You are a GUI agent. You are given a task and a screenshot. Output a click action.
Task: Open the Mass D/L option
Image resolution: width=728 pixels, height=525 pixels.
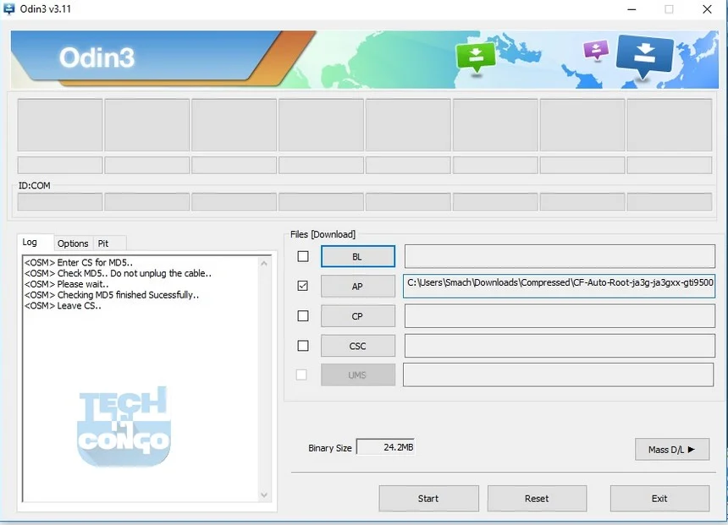[x=671, y=449]
